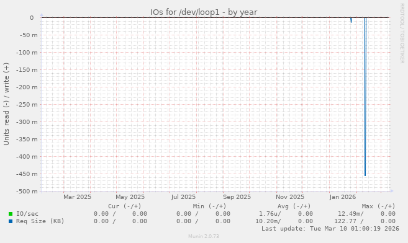Click the tall blue spike in the graph
Viewport: 408px width, 243px height.
(x=365, y=97)
